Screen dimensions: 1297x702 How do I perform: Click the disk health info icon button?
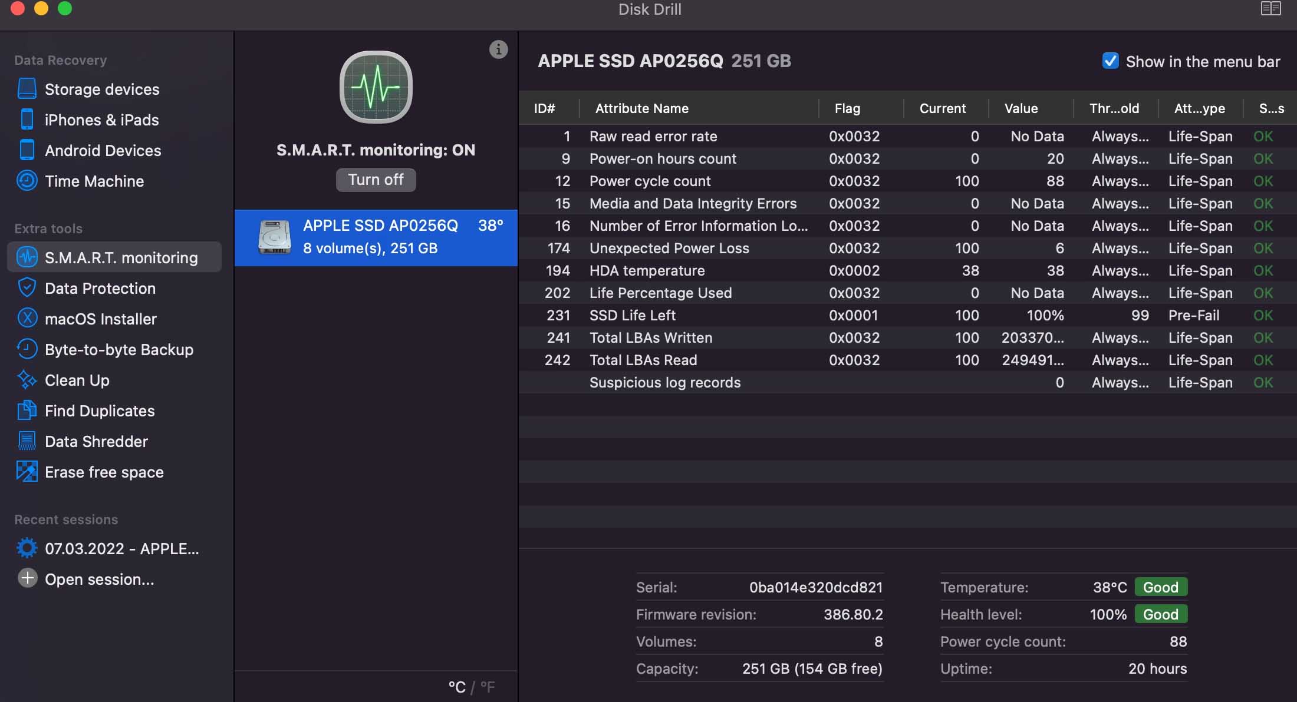click(498, 49)
